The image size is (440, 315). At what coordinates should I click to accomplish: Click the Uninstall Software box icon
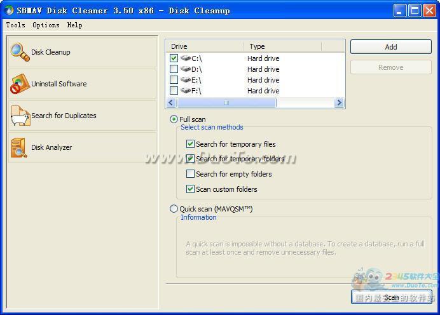click(20, 84)
